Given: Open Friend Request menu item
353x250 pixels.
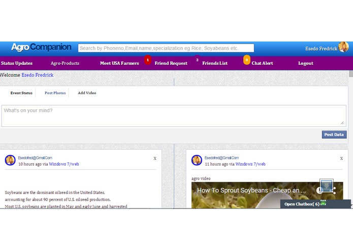Looking at the screenshot, I should [171, 63].
